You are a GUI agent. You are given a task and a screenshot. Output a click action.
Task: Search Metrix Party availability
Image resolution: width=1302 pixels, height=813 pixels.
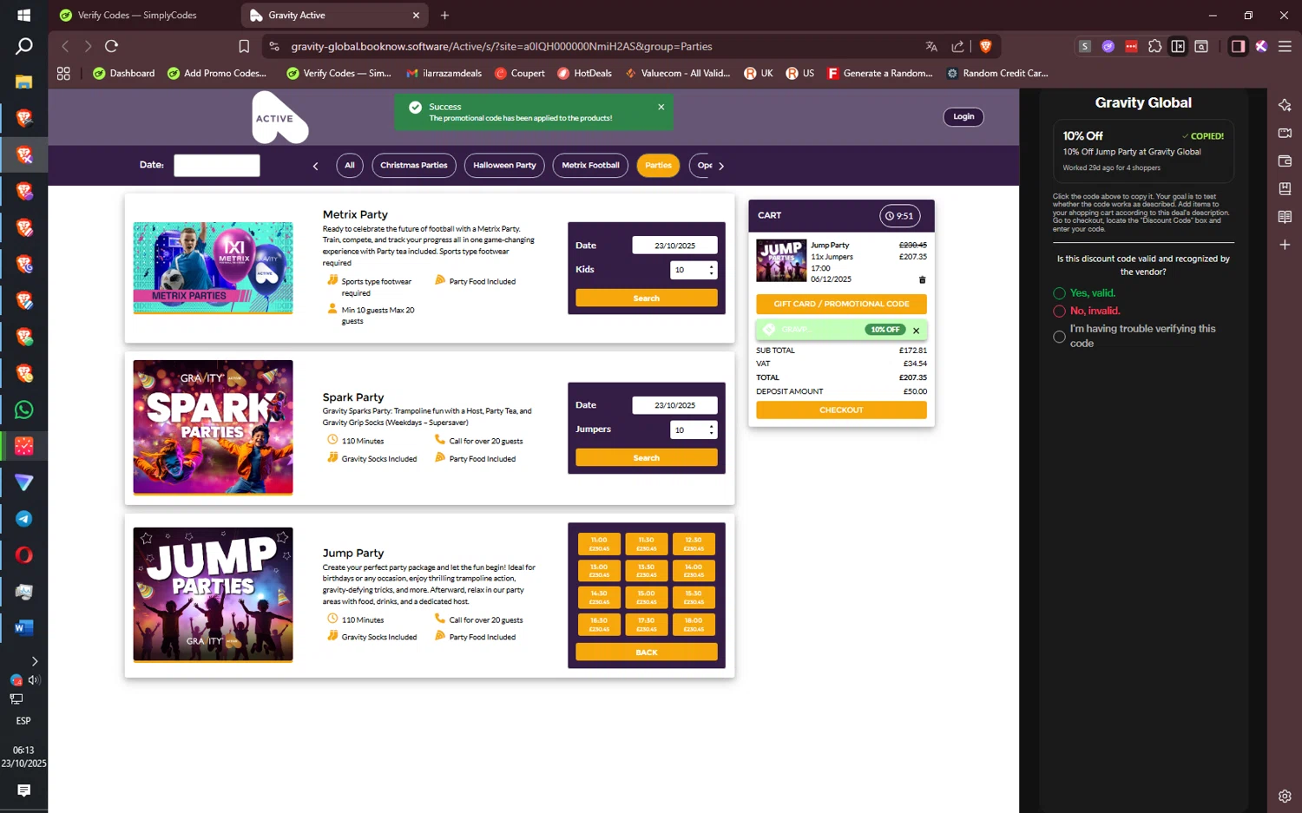click(647, 298)
